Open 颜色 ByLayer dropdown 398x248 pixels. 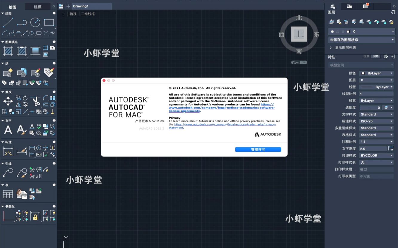click(376, 73)
